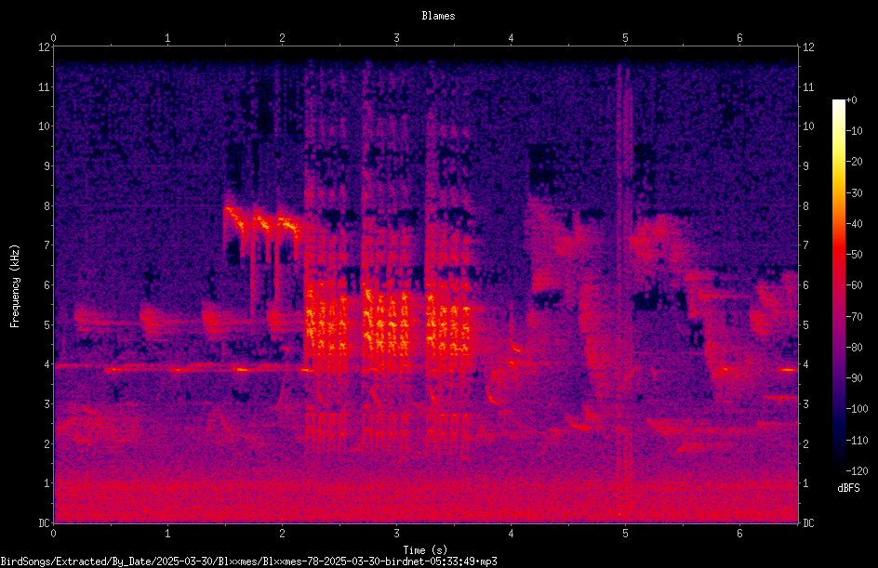878x568 pixels.
Task: Click the "6" tick on the bottom time axis
Action: 739,534
